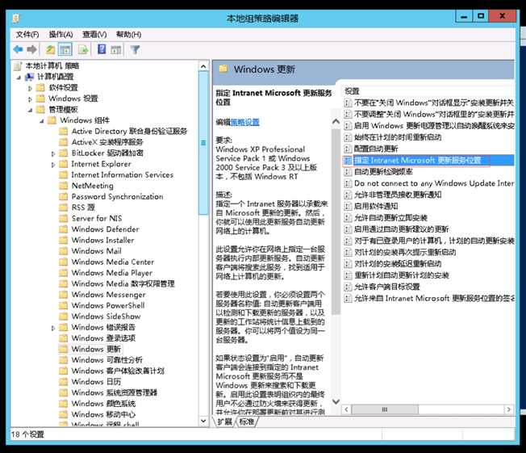Viewport: 526px width, 453px height.
Task: Select the Windows 更新 tree item
Action: coord(96,349)
